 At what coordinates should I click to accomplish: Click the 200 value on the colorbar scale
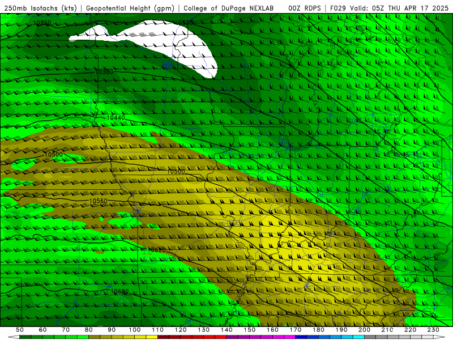coord(364,330)
